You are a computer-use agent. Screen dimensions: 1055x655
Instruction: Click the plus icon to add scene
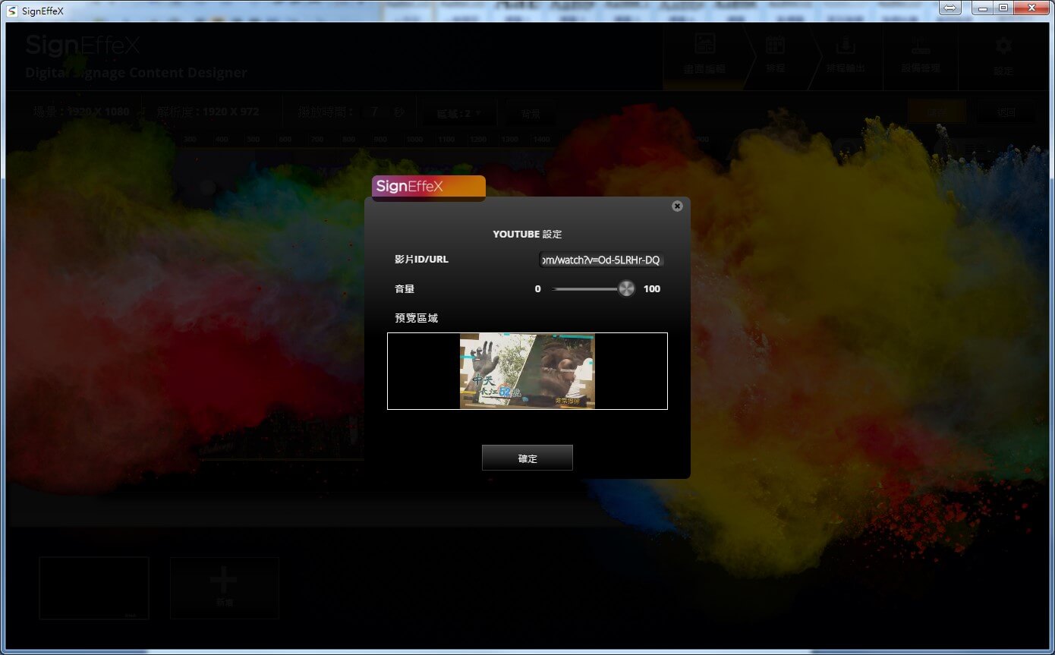pos(224,583)
